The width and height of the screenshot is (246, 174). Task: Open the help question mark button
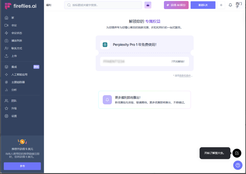pos(238,165)
